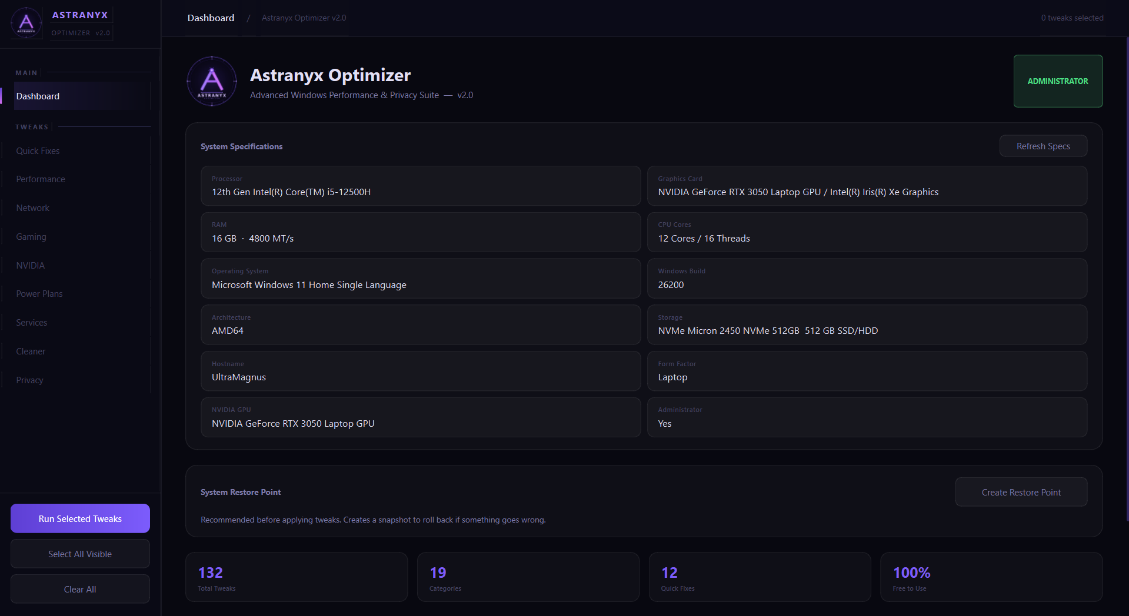Click the ADMINISTRATOR status badge
This screenshot has height=616, width=1129.
click(x=1057, y=81)
